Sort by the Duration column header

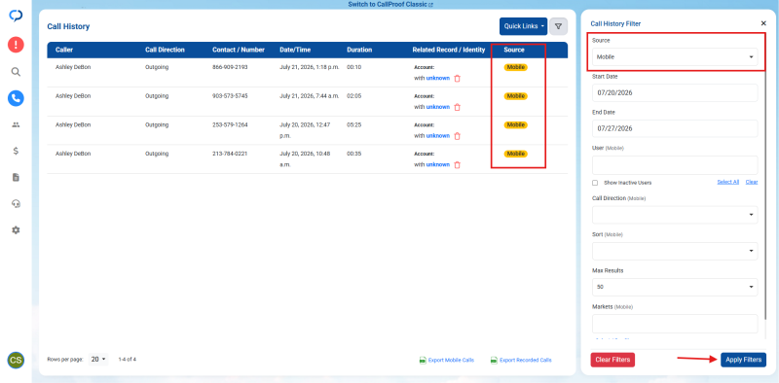click(x=359, y=51)
